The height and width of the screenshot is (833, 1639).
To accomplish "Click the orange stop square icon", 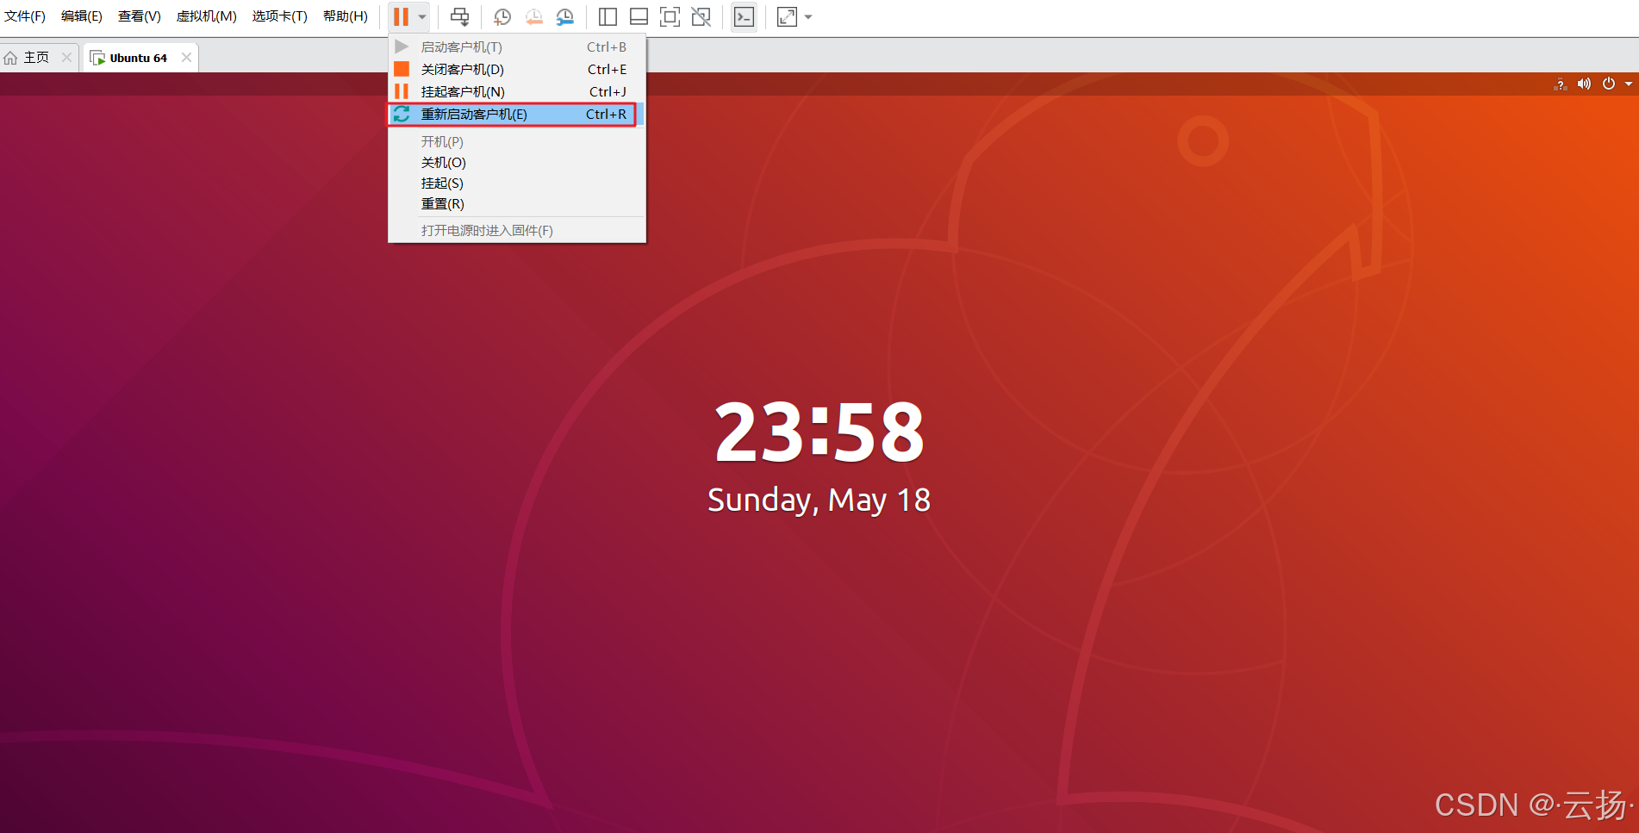I will 402,69.
